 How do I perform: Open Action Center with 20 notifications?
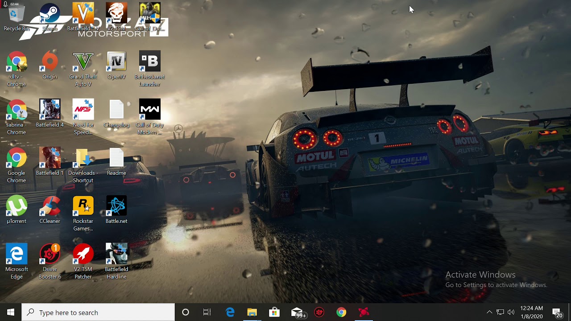pyautogui.click(x=557, y=313)
